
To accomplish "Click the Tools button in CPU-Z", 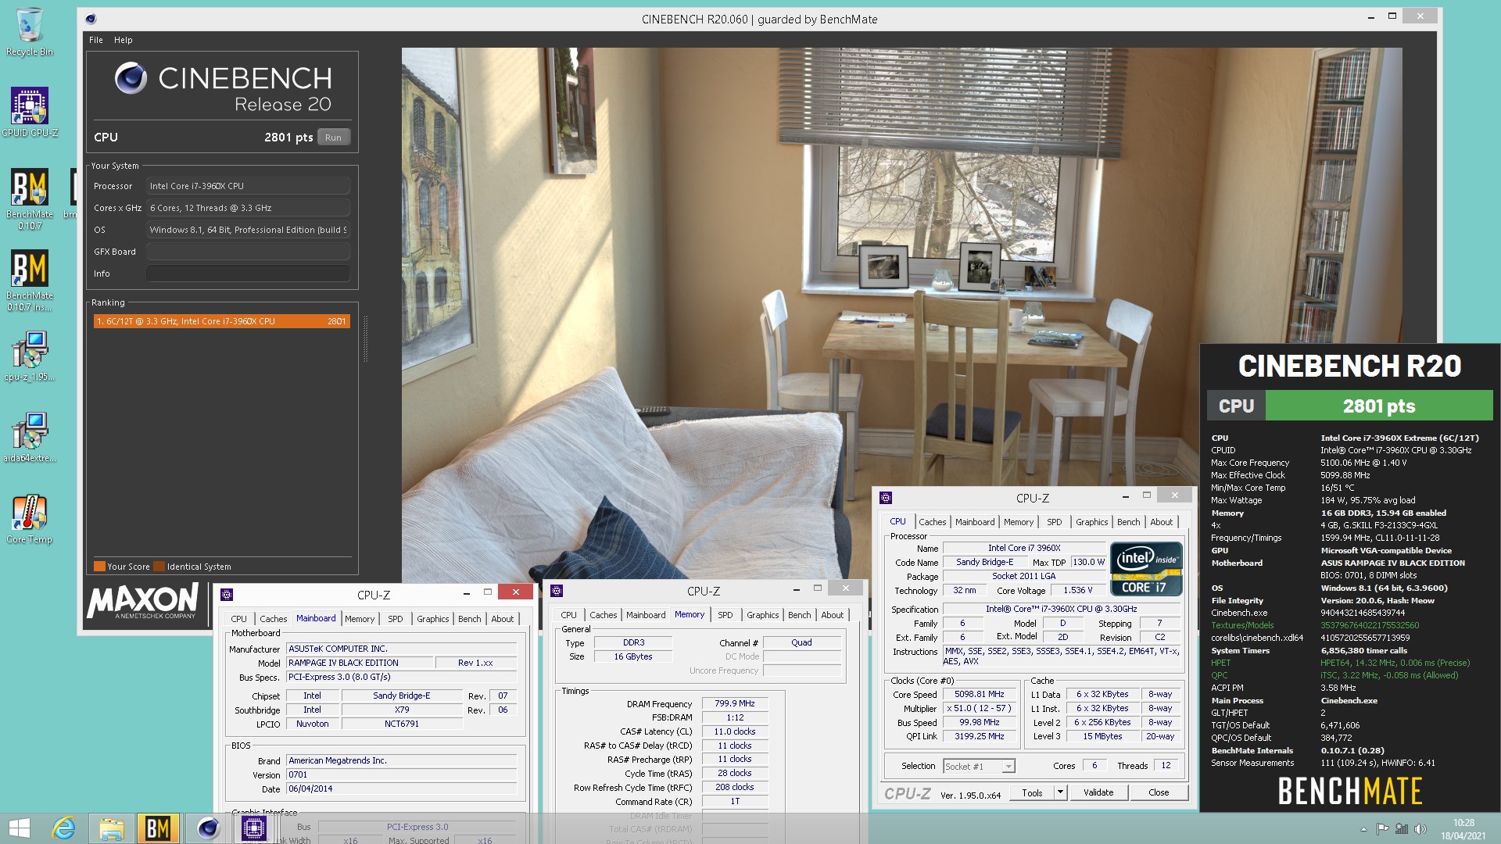I will pyautogui.click(x=1032, y=792).
